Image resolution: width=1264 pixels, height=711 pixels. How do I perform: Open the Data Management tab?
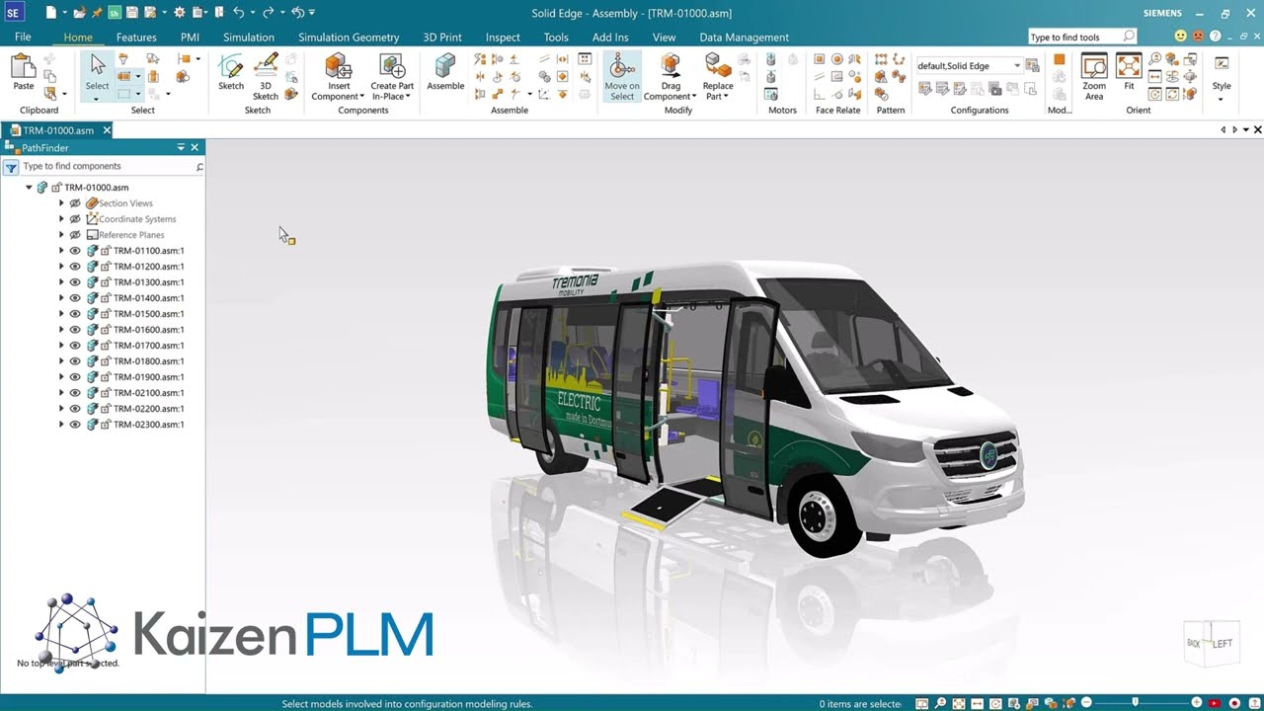point(744,38)
